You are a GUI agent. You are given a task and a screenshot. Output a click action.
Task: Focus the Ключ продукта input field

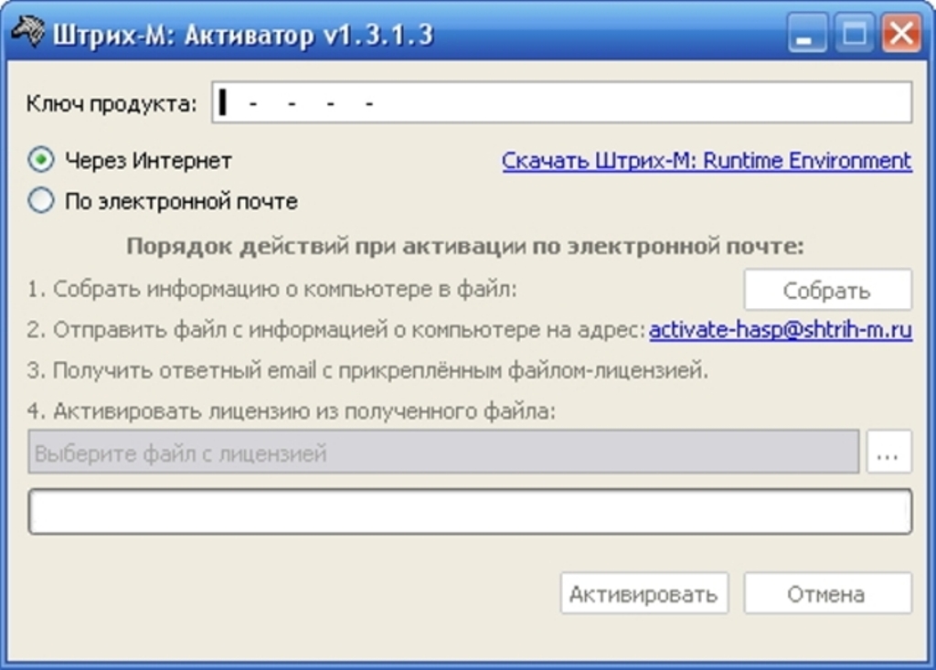point(561,103)
